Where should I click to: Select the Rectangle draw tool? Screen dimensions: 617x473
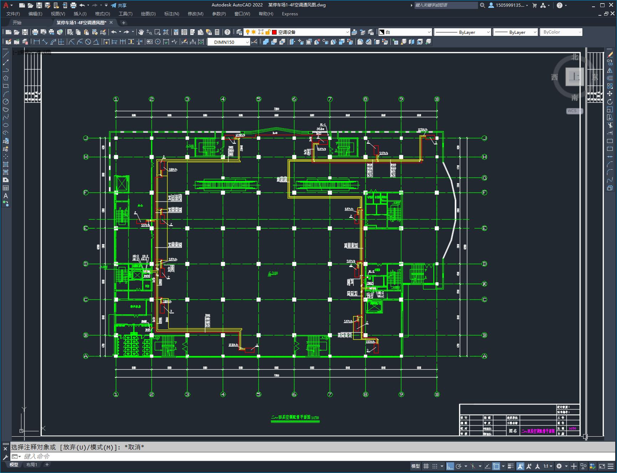tap(6, 86)
